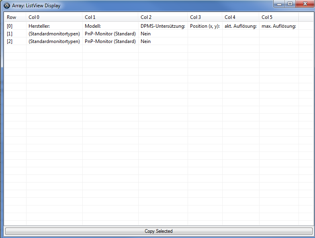The image size is (315, 238).
Task: Click the Col 1 column header
Action: (x=90, y=17)
